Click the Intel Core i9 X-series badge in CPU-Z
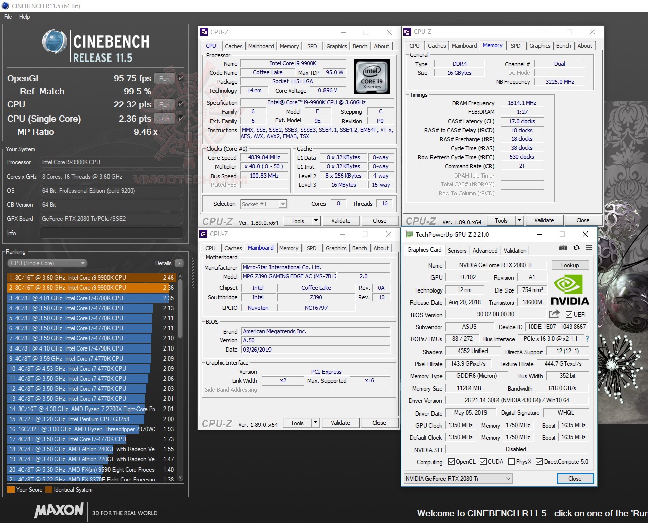Image resolution: width=648 pixels, height=523 pixels. (x=371, y=77)
